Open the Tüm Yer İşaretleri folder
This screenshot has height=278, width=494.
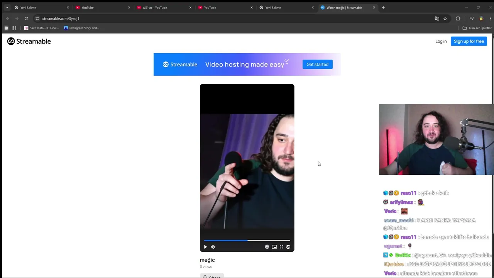point(477,28)
